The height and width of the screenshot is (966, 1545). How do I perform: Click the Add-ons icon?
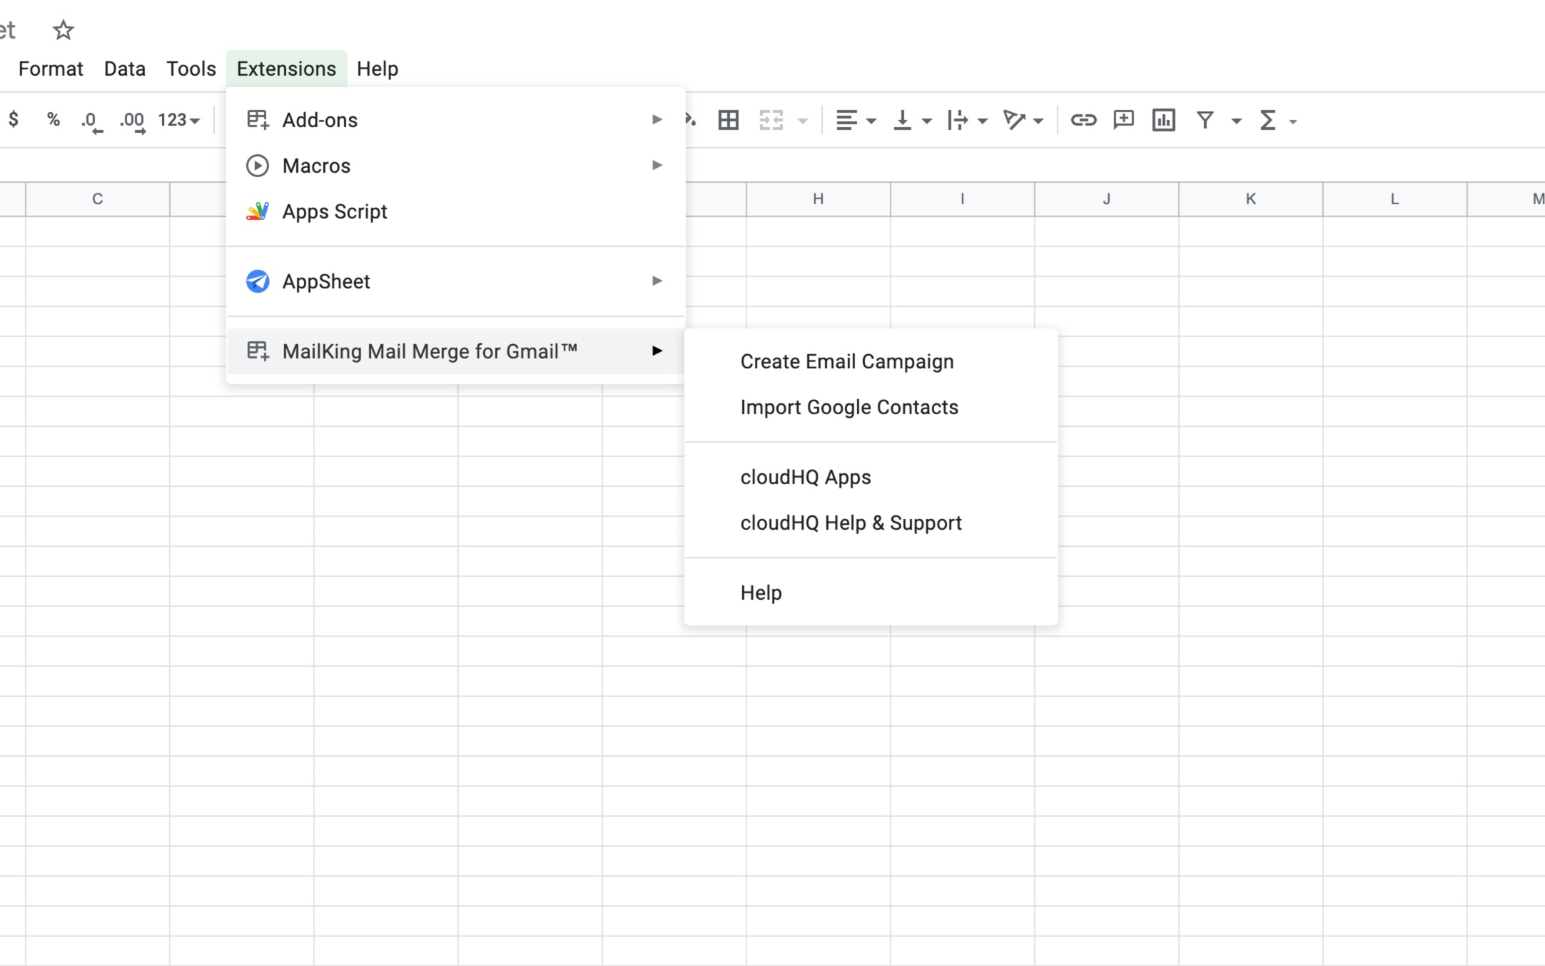pyautogui.click(x=258, y=119)
